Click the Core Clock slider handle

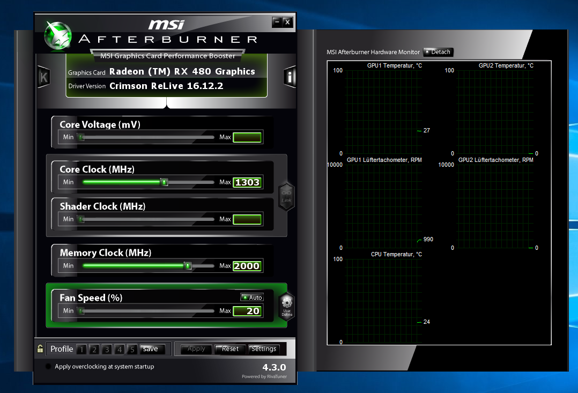pyautogui.click(x=165, y=182)
